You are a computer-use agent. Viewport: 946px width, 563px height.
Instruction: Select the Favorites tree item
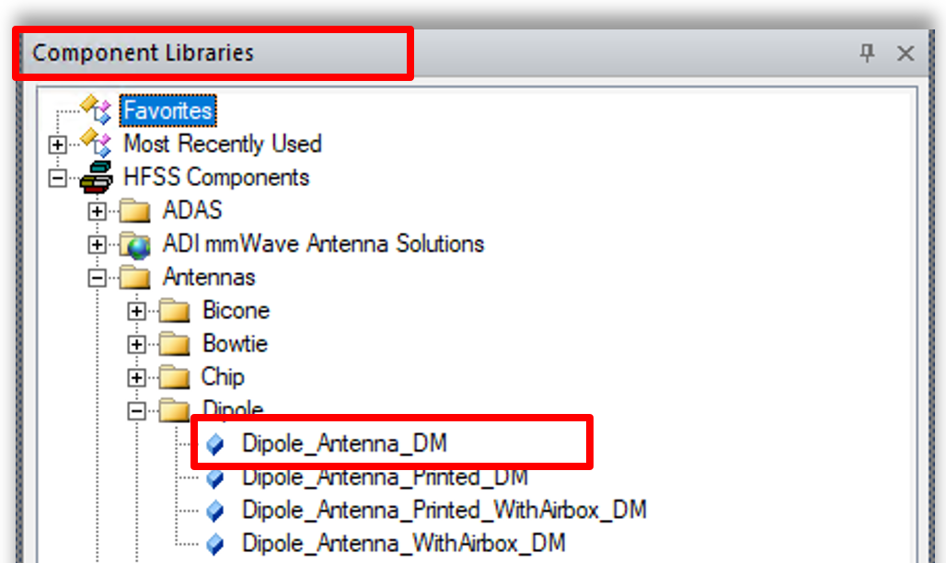(168, 110)
